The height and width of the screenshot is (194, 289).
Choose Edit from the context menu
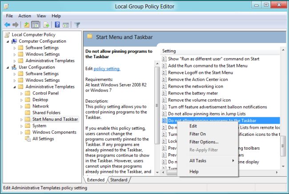click(208, 126)
